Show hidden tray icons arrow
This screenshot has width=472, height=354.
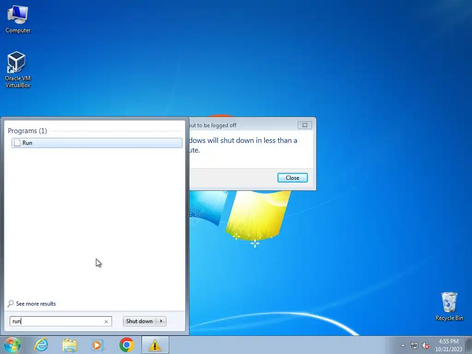[403, 346]
